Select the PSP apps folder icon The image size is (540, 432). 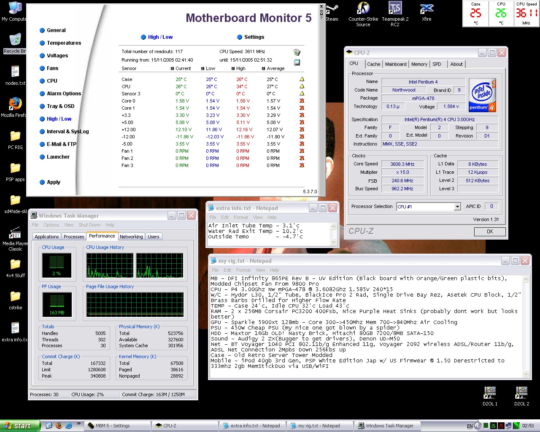(x=15, y=172)
